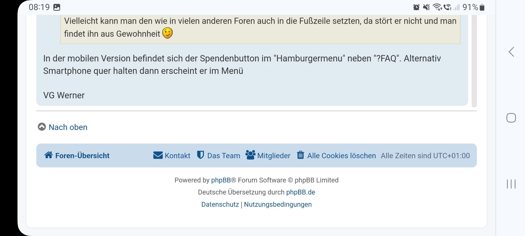
Task: Click the envelope icon for Kontakt
Action: click(158, 155)
